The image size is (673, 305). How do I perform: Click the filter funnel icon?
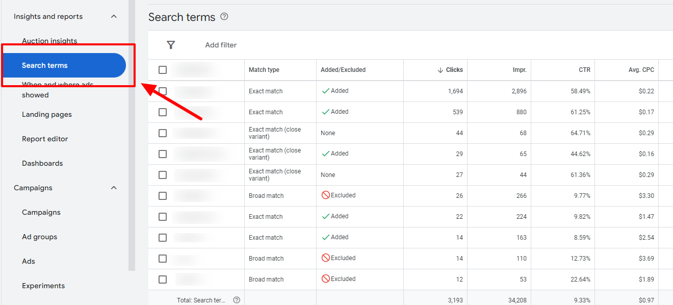tap(171, 45)
